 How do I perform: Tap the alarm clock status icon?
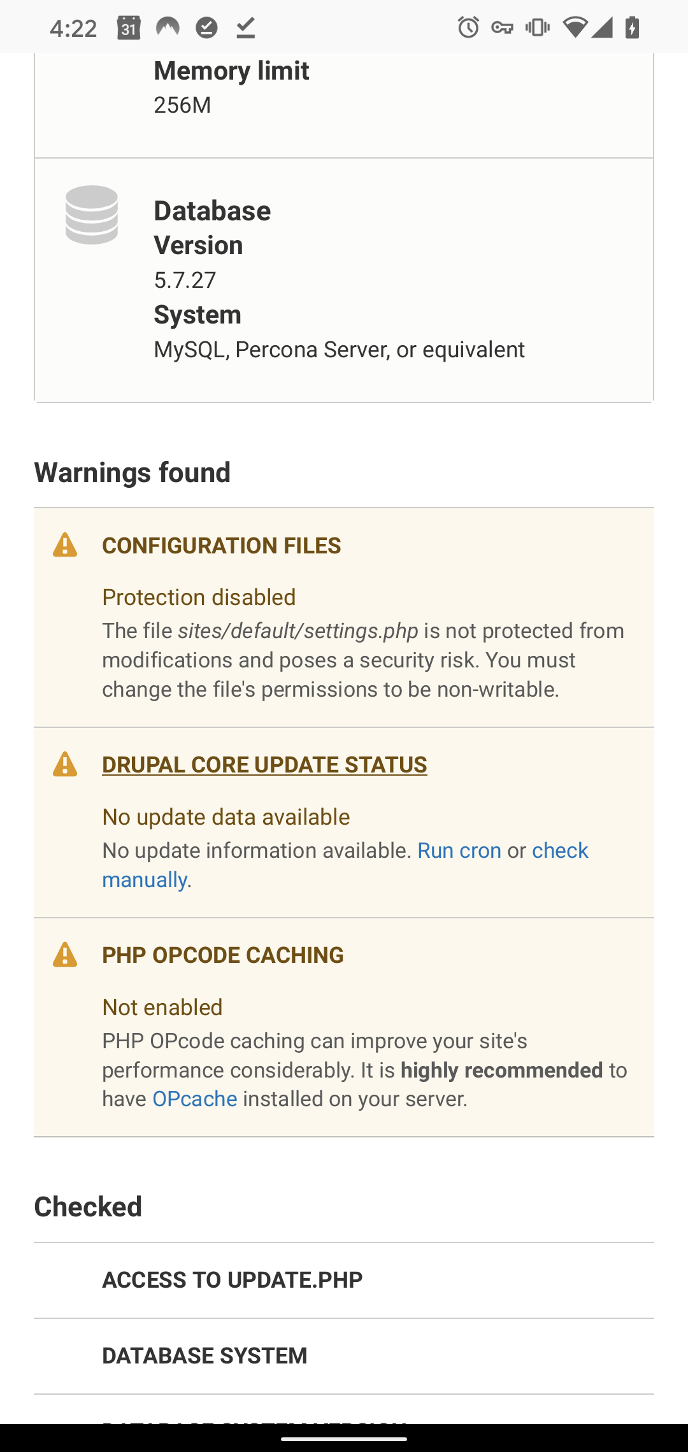pyautogui.click(x=468, y=28)
